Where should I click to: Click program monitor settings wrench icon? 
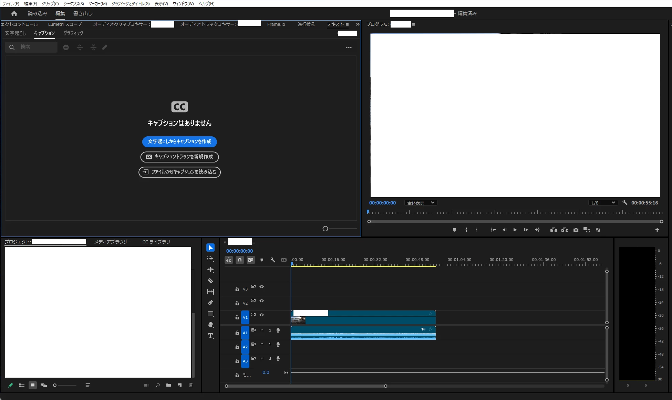[625, 203]
